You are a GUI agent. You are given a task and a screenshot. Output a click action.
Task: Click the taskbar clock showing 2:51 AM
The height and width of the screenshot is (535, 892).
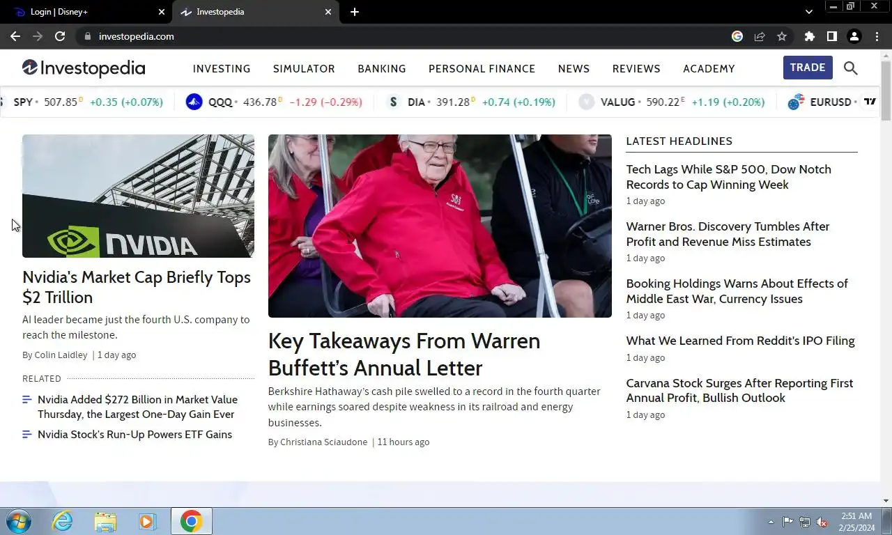click(x=856, y=522)
